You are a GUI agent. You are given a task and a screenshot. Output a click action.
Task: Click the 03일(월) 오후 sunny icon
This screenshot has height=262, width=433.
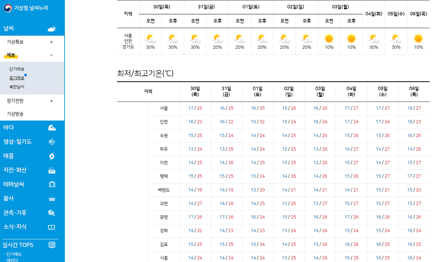coord(351,39)
